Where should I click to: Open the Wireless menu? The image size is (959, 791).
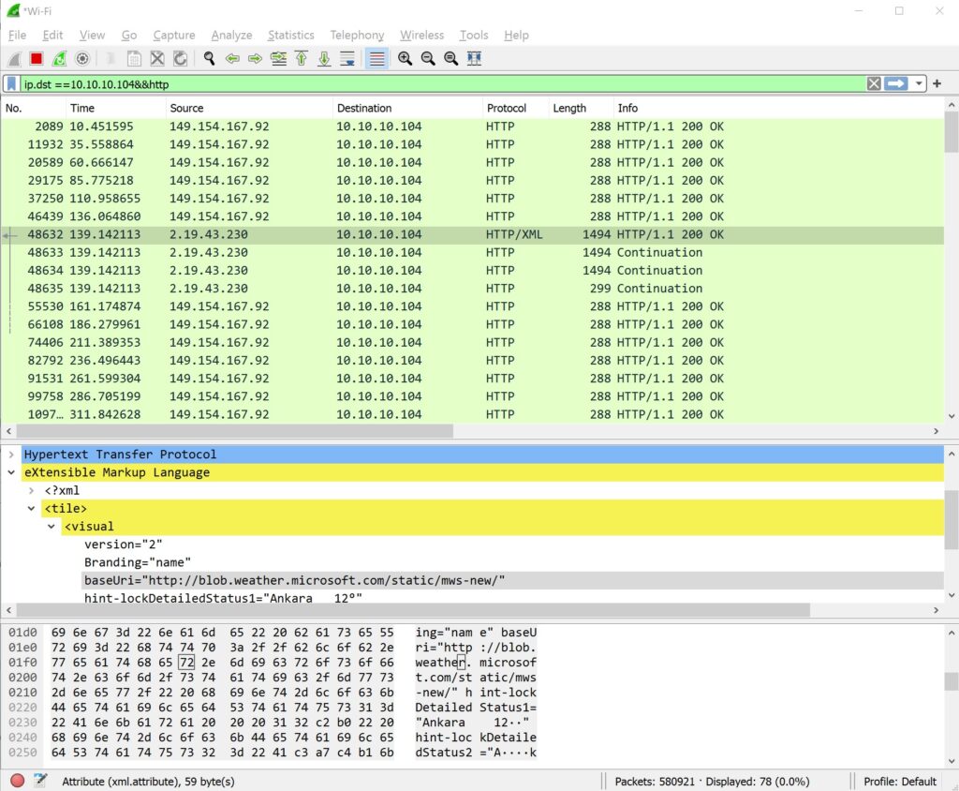point(422,36)
